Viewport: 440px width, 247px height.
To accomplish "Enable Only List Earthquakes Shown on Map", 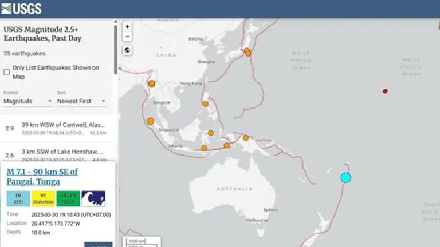I will coord(7,72).
